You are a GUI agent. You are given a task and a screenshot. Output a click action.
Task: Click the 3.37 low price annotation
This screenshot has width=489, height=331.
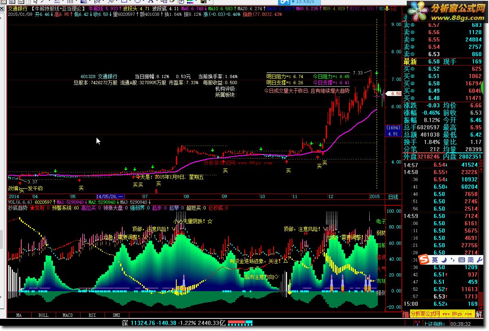(x=33, y=182)
